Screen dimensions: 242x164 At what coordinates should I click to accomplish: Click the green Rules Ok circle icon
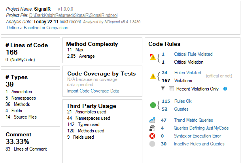(x=153, y=105)
